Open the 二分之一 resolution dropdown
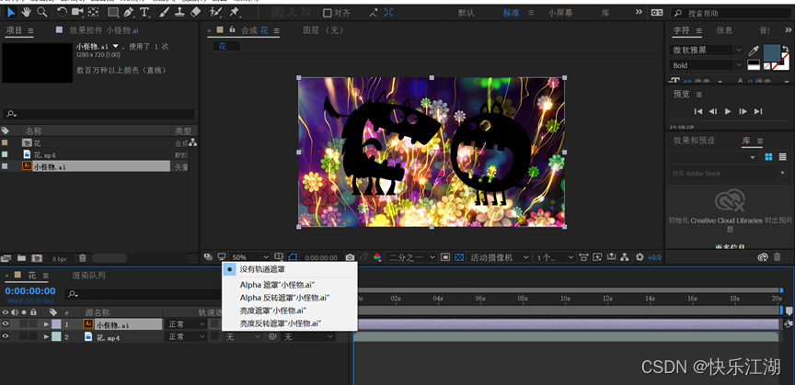 coord(411,257)
